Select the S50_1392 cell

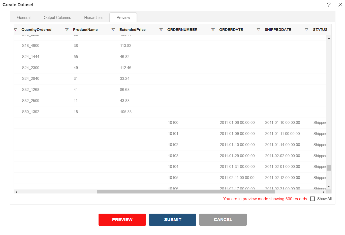pos(30,112)
